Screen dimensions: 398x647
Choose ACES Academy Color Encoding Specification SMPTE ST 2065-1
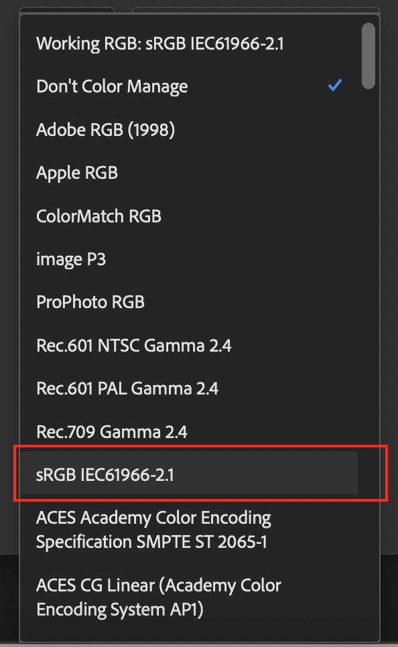coord(189,529)
